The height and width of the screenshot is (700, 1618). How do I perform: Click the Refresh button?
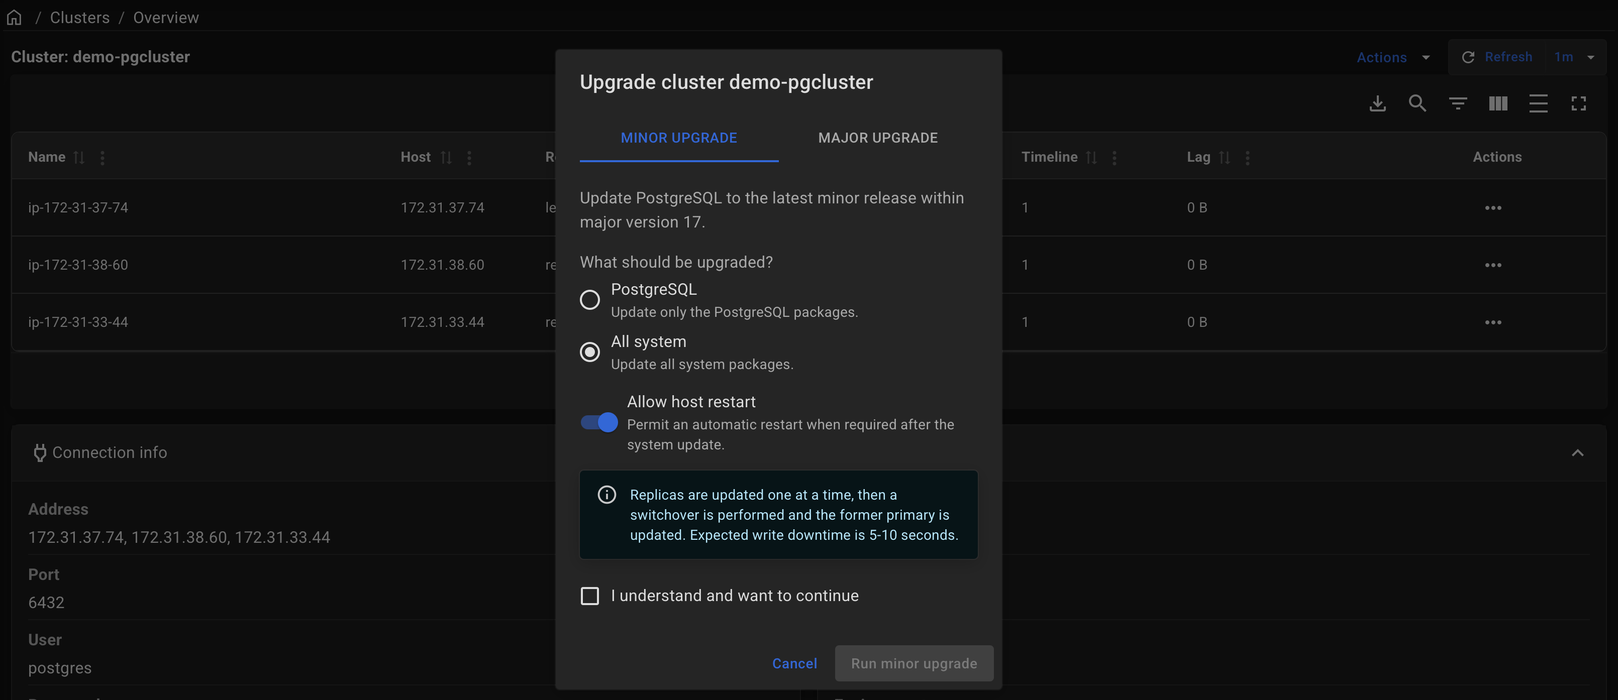[1497, 57]
